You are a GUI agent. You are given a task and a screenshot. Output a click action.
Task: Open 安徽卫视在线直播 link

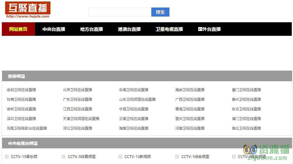click(21, 90)
